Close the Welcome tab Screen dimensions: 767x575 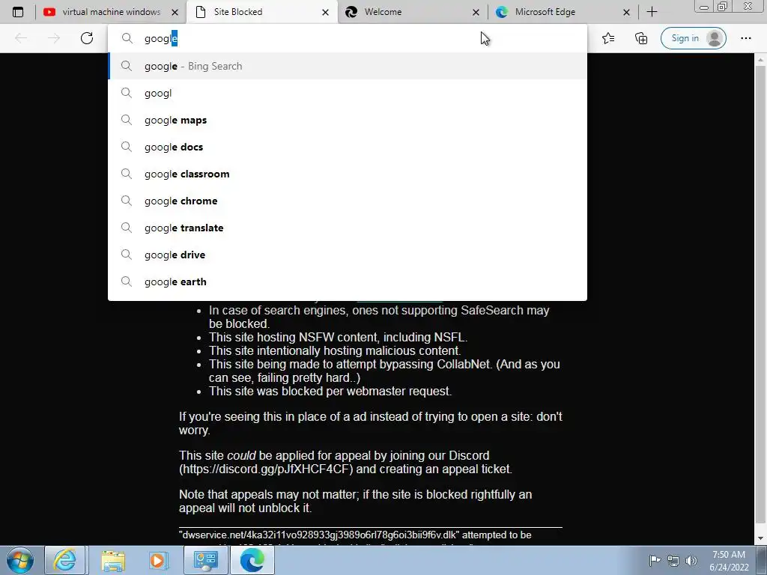pos(476,12)
